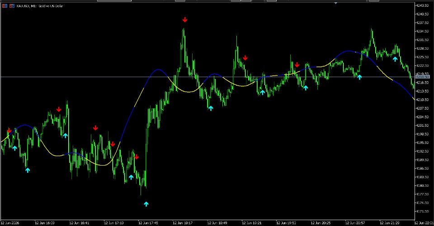Click the time label 12 Jun 20:57
The width and height of the screenshot is (434, 226).
[x=355, y=223]
